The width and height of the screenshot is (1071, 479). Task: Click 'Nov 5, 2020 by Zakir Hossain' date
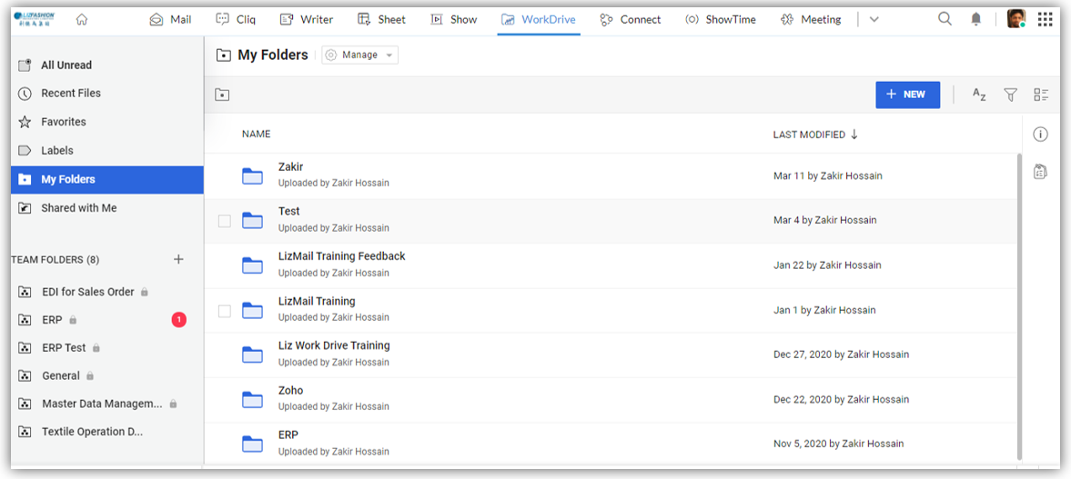[x=839, y=444]
